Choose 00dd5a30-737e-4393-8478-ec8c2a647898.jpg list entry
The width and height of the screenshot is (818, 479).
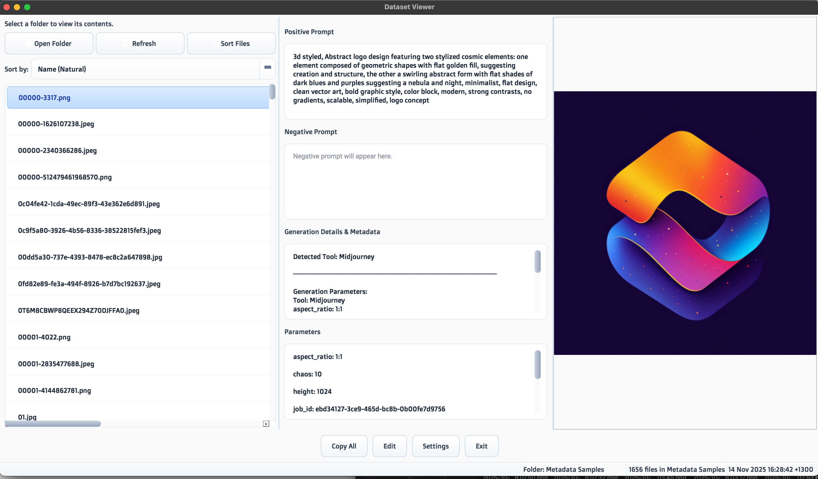(90, 257)
